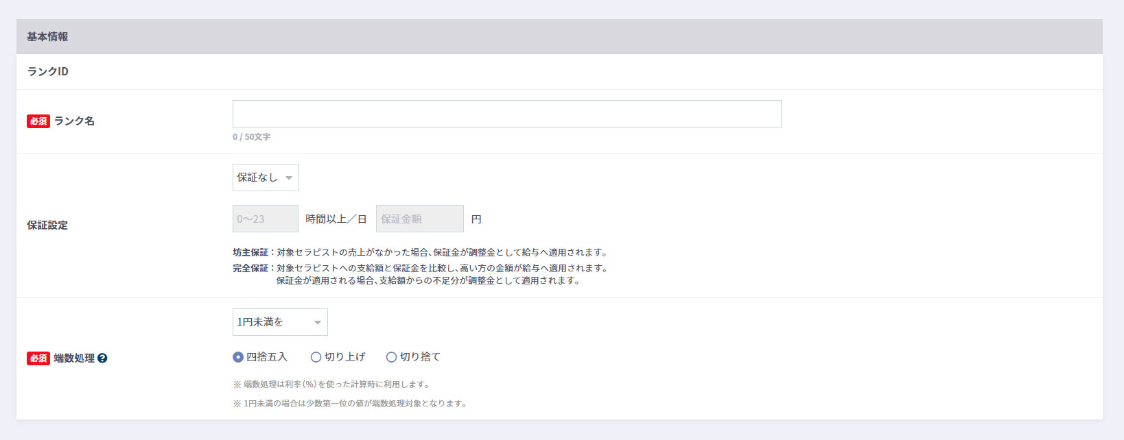The image size is (1124, 440).
Task: Click the 完全保証 description term
Action: [x=250, y=268]
